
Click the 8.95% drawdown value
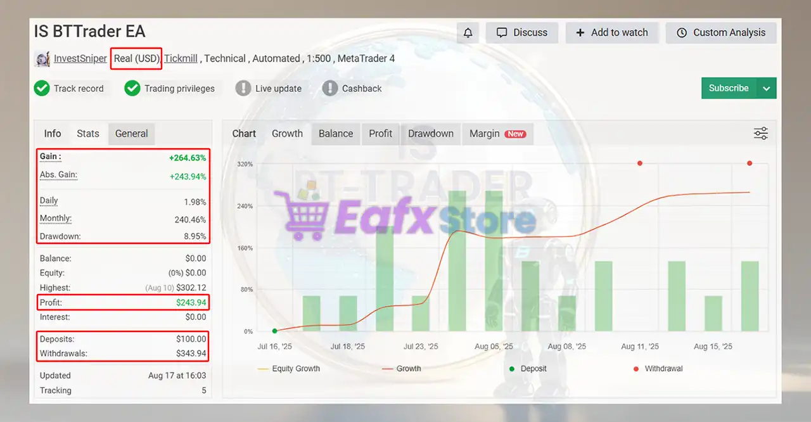click(x=195, y=236)
